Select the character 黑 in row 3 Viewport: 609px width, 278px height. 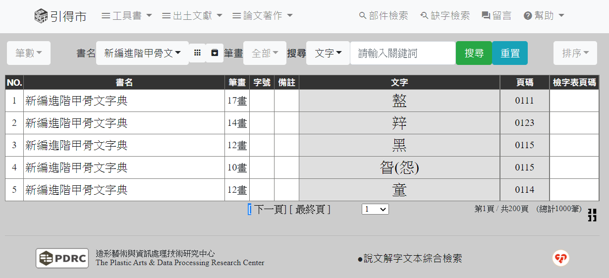pyautogui.click(x=399, y=145)
